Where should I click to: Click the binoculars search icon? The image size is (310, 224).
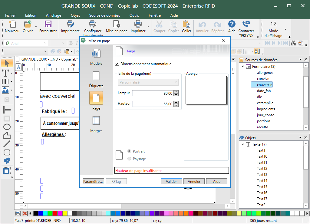293,43
